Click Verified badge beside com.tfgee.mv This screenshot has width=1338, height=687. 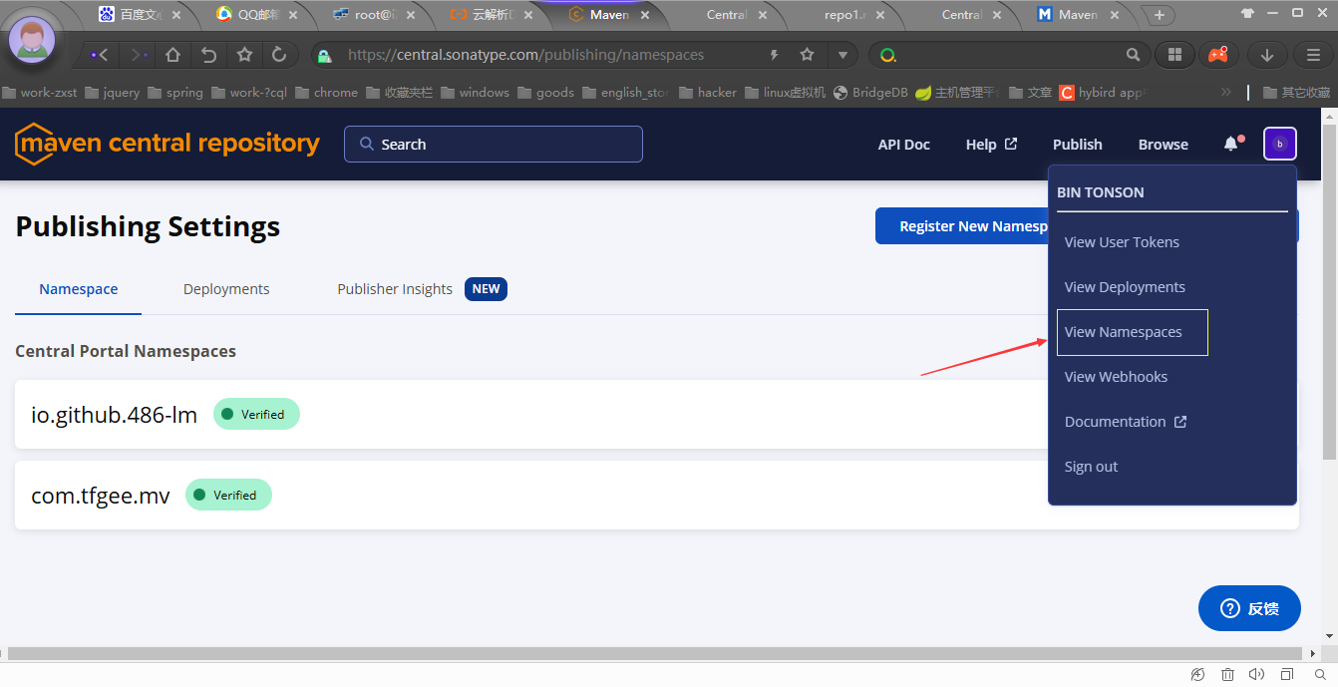(228, 495)
